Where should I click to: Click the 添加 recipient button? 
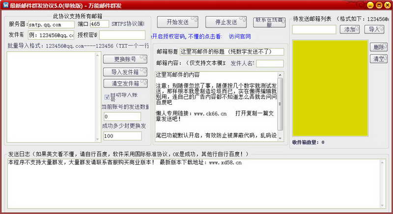click(350, 30)
